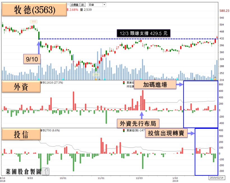Click the 12/03 date on time axis
The width and height of the screenshot is (230, 183).
click(139, 178)
